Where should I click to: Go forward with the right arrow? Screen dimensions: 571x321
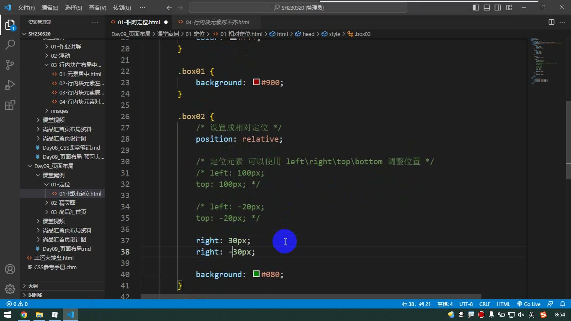181,8
